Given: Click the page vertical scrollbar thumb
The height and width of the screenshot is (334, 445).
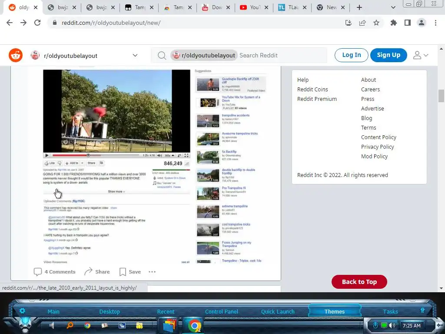Looking at the screenshot, I should (441, 96).
